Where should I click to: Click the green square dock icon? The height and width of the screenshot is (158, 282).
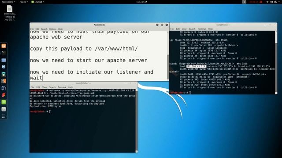coord(4,102)
